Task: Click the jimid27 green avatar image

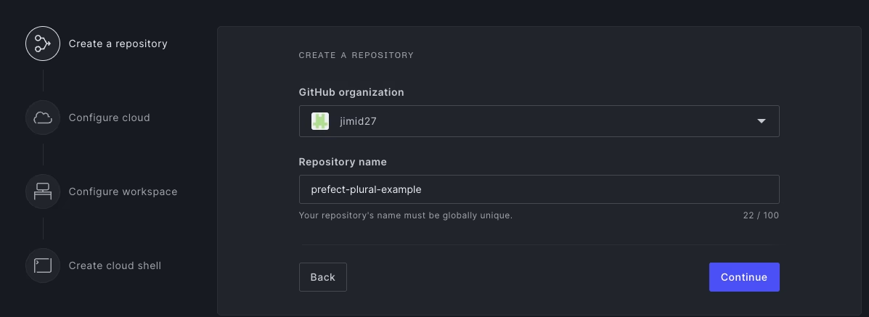Action: point(320,121)
